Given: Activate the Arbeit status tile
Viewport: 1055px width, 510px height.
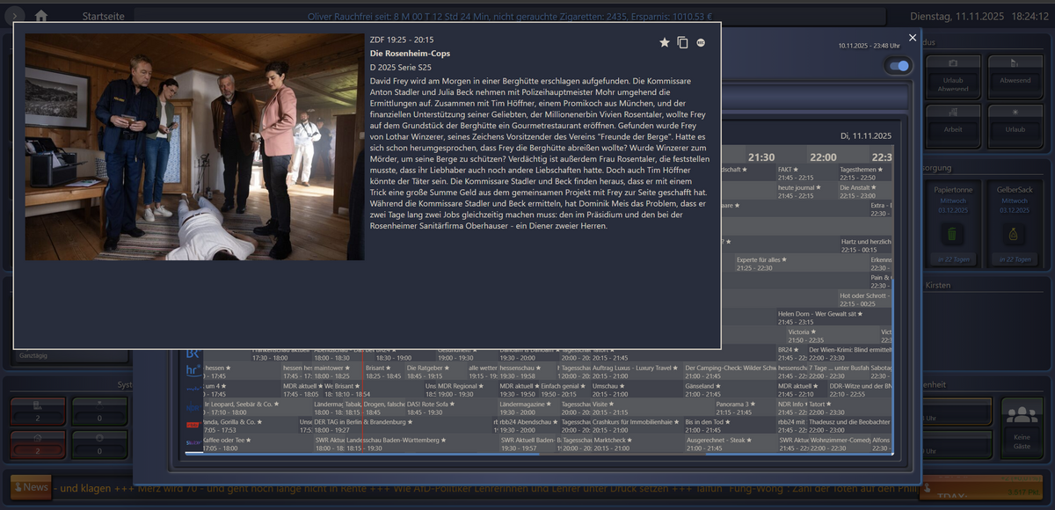Looking at the screenshot, I should (953, 126).
